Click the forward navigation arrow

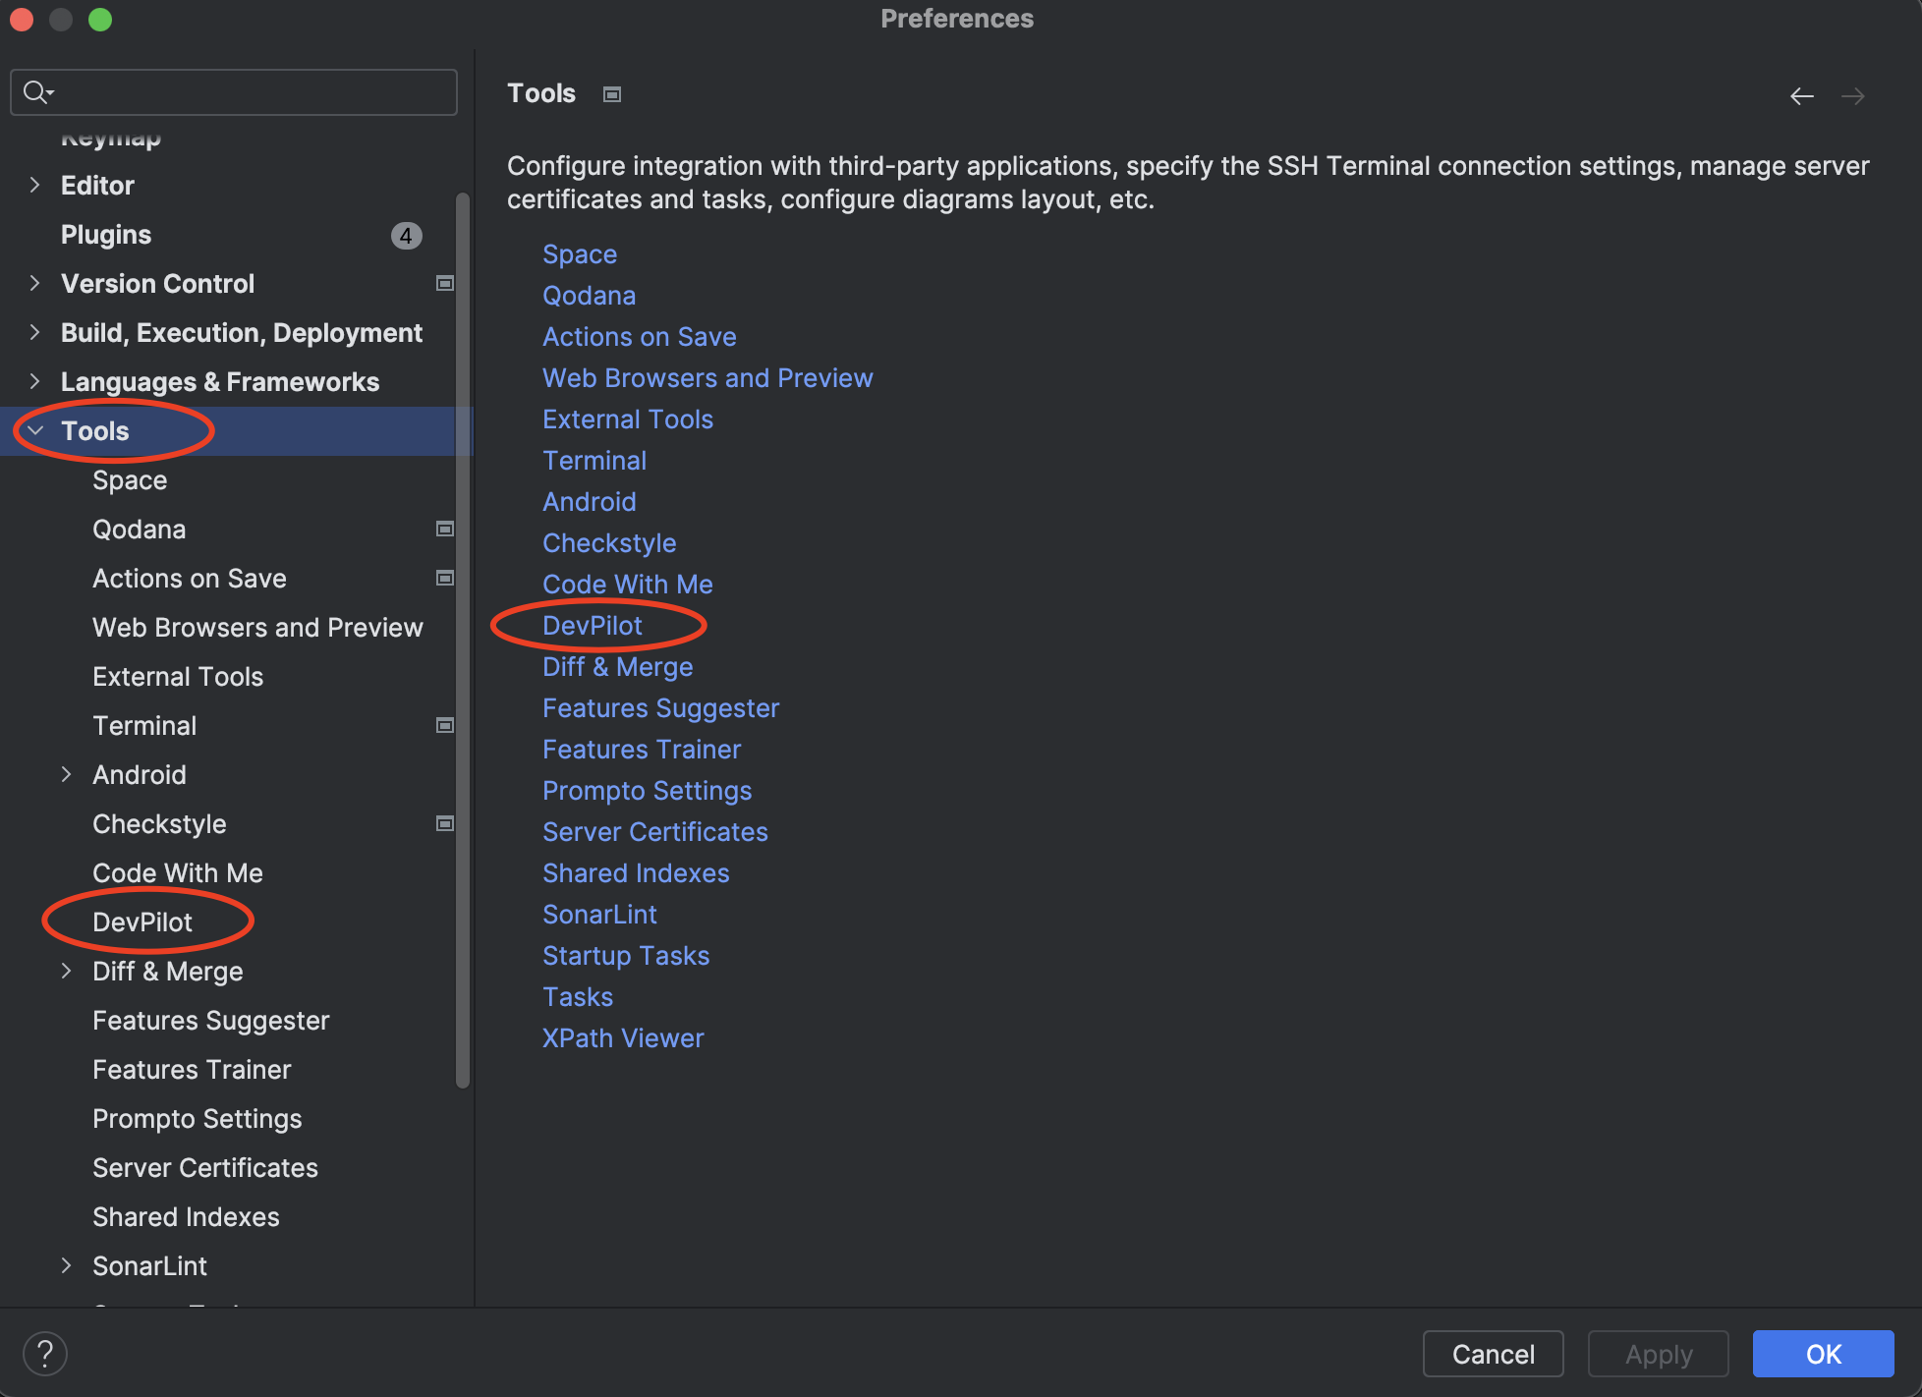coord(1852,95)
